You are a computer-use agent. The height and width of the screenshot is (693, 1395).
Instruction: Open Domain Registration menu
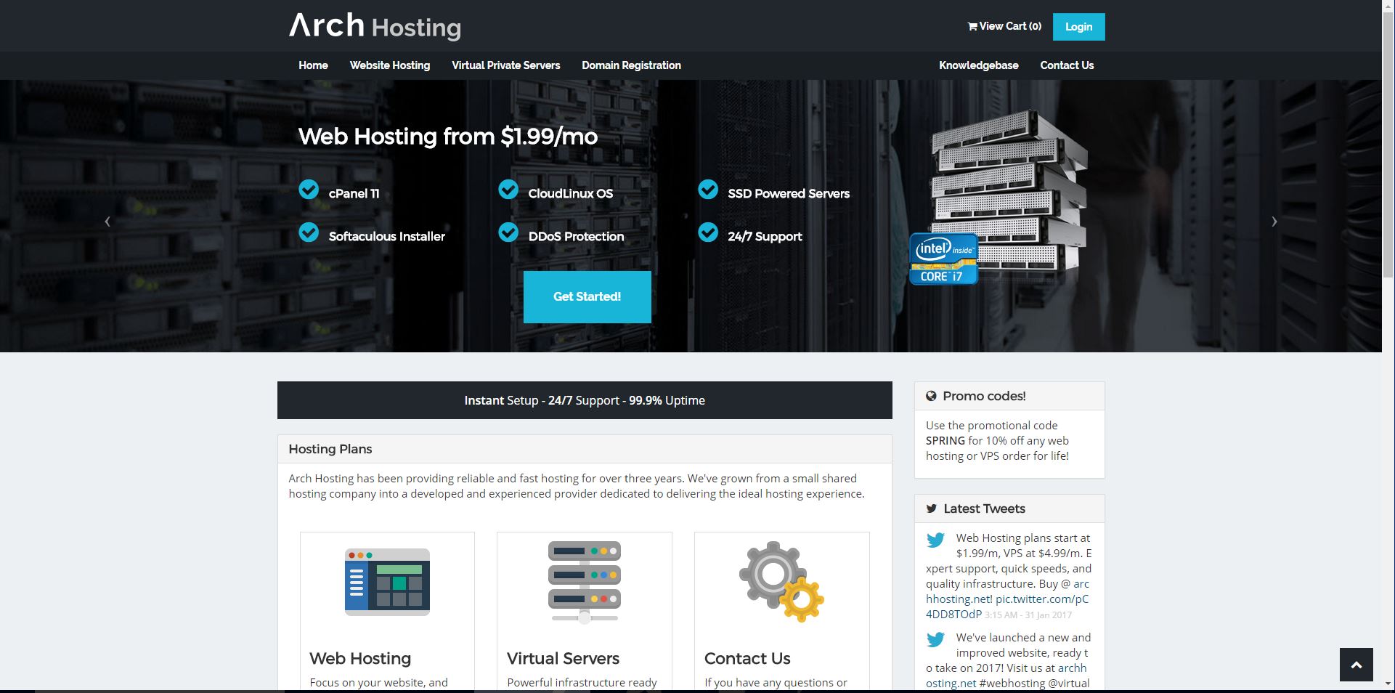(x=631, y=65)
